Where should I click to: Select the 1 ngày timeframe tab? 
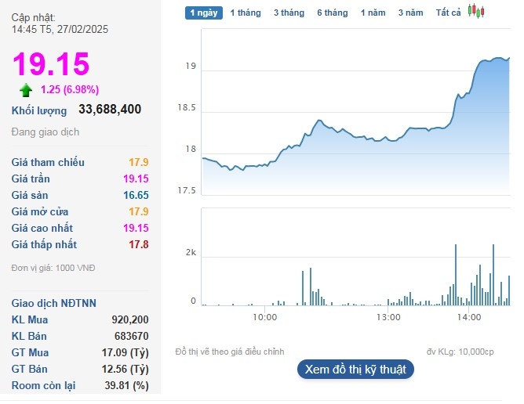pyautogui.click(x=204, y=13)
